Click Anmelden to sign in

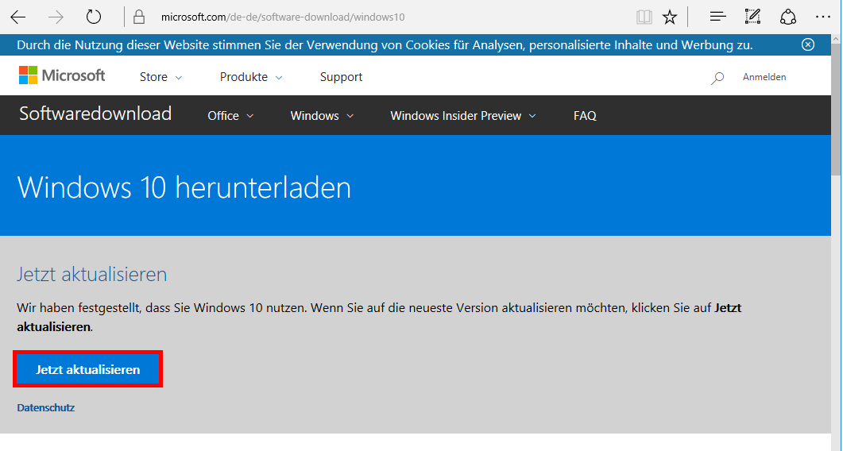click(x=764, y=77)
